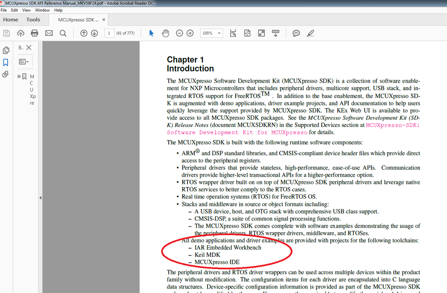Click MCUXpresso IDE list item
447x293 pixels.
(217, 262)
